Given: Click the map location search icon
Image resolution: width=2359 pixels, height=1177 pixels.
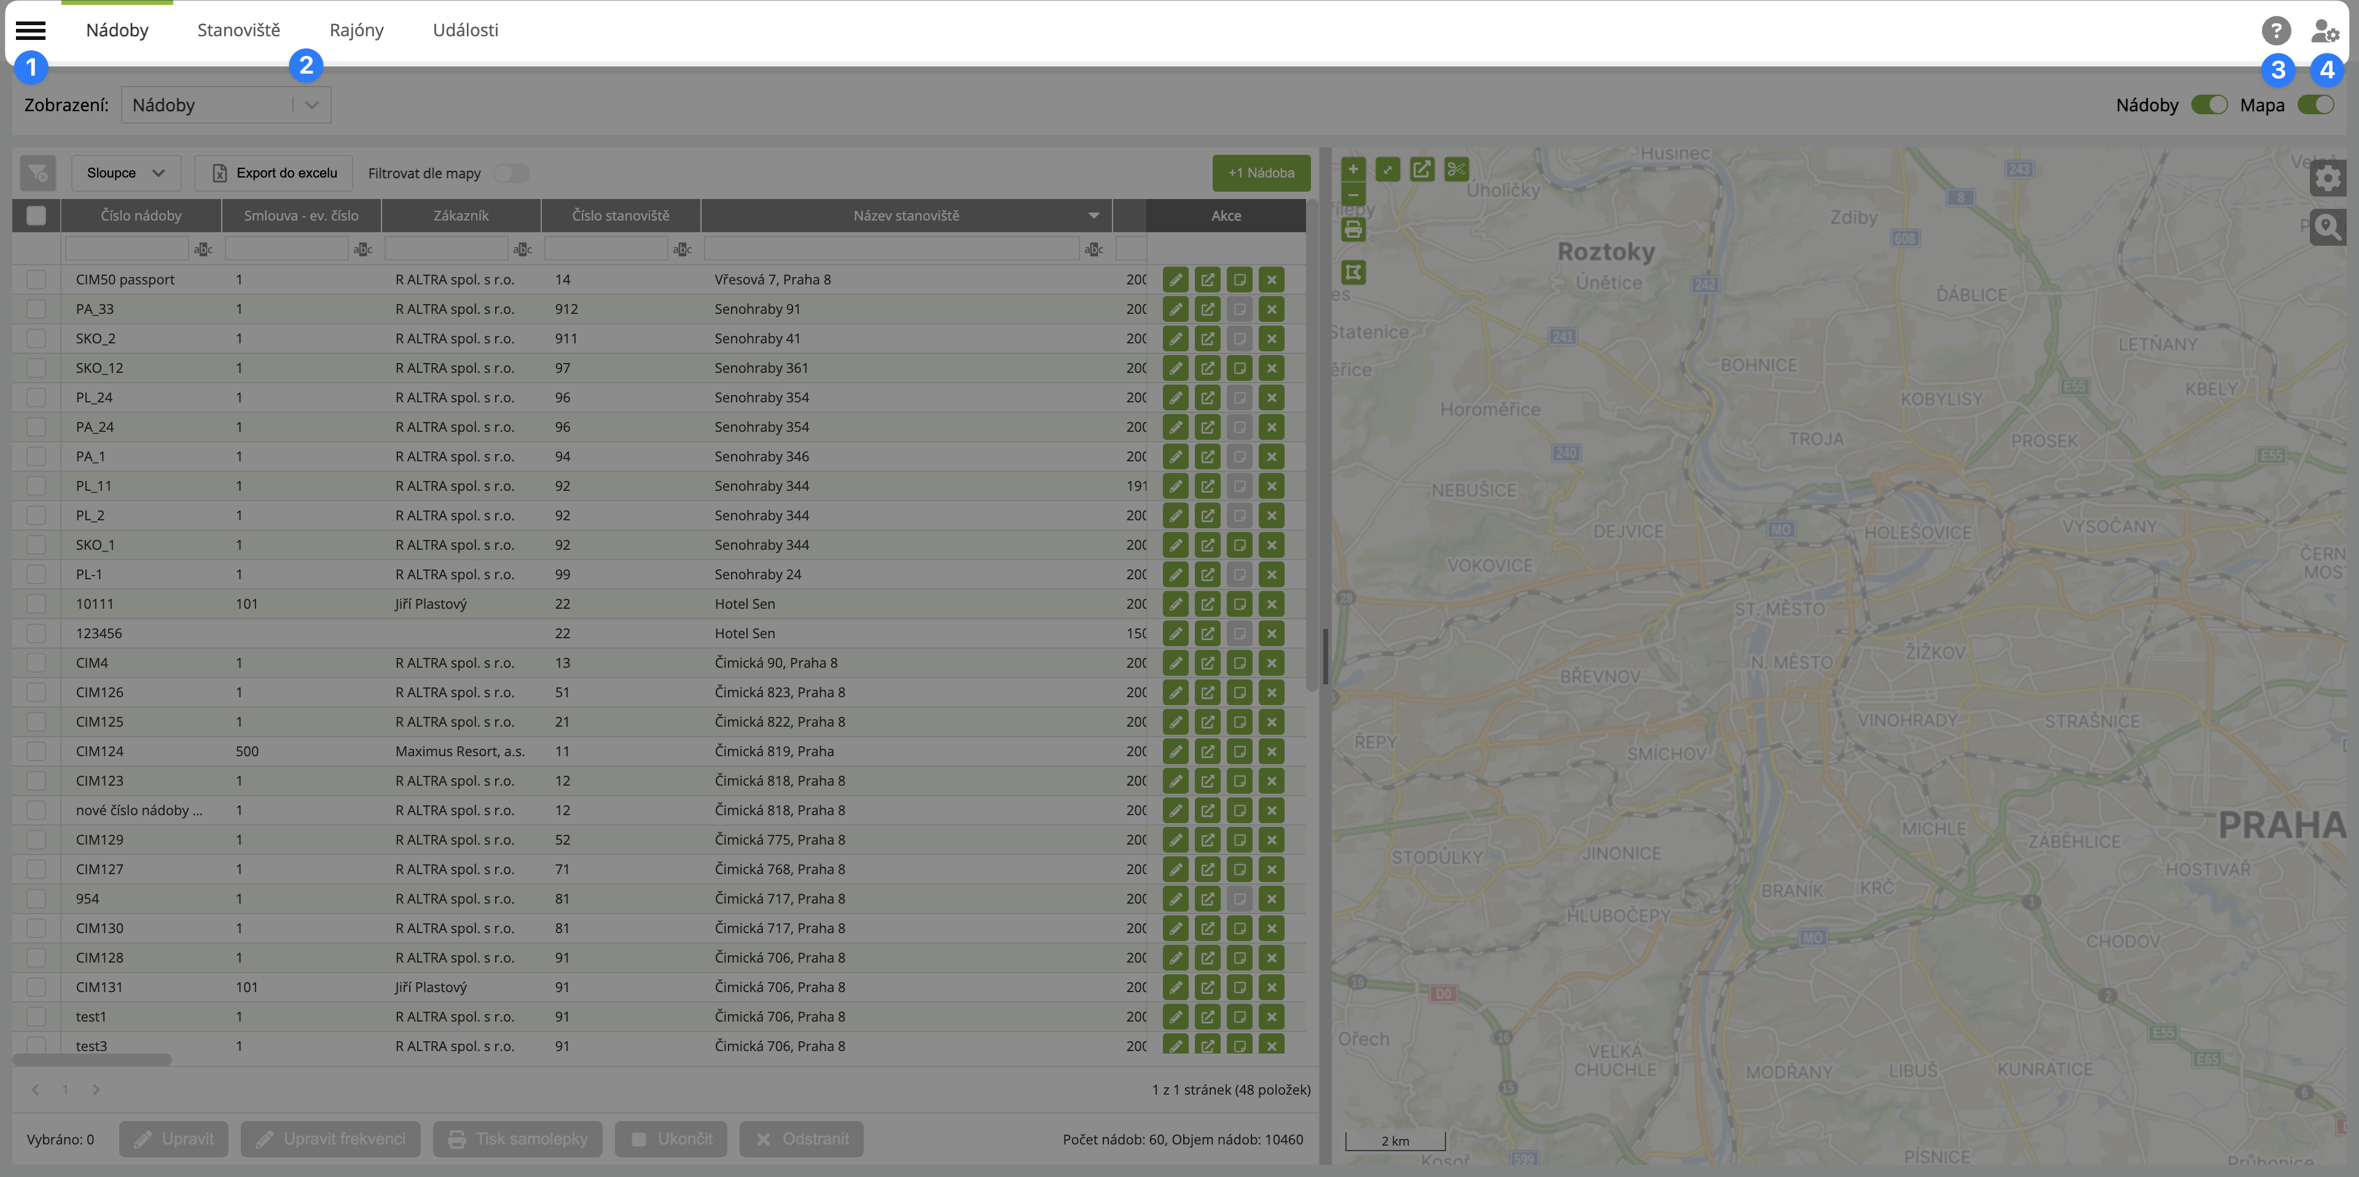Looking at the screenshot, I should tap(2327, 226).
